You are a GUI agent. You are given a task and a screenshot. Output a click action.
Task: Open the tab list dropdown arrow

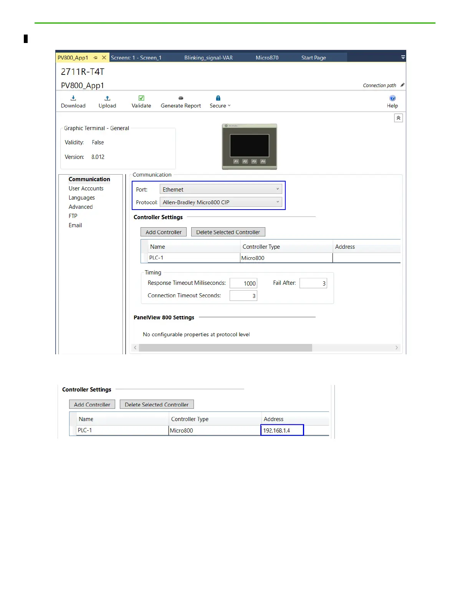click(x=403, y=57)
